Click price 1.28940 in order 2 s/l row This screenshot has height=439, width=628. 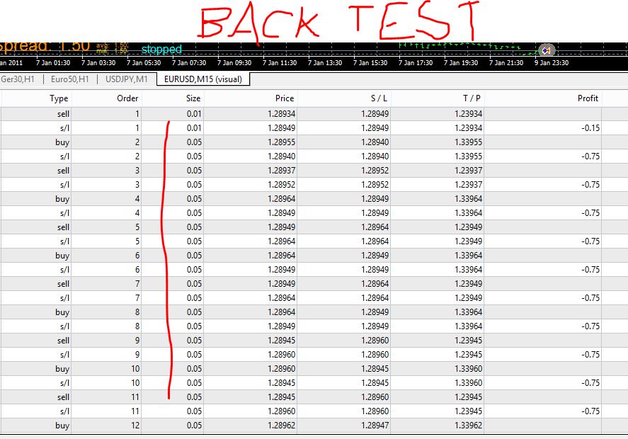[x=282, y=156]
